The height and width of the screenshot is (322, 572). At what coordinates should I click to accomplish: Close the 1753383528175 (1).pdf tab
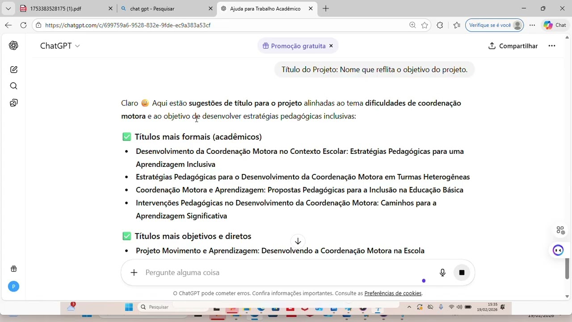[x=110, y=8]
